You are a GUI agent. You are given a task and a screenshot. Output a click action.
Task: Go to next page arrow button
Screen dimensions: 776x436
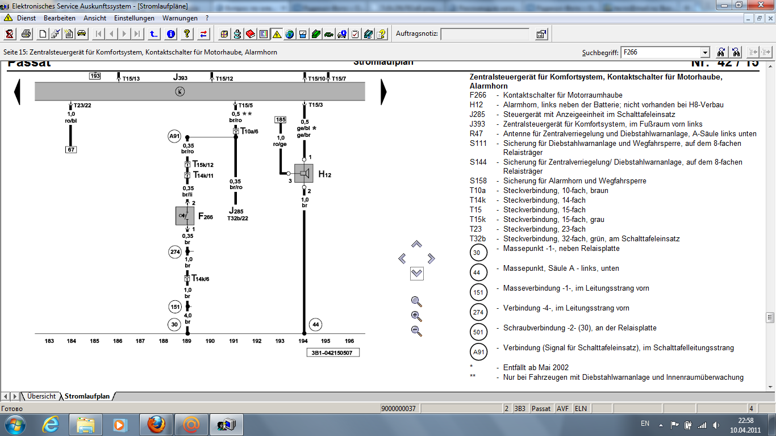coord(125,34)
